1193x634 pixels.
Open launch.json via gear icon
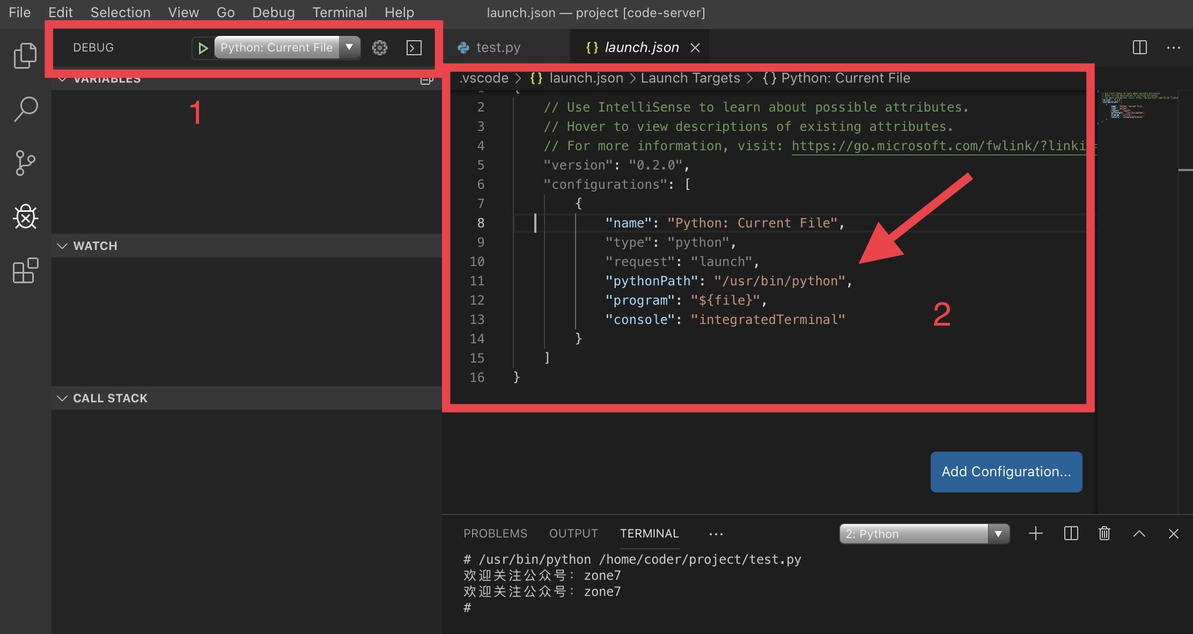click(380, 48)
